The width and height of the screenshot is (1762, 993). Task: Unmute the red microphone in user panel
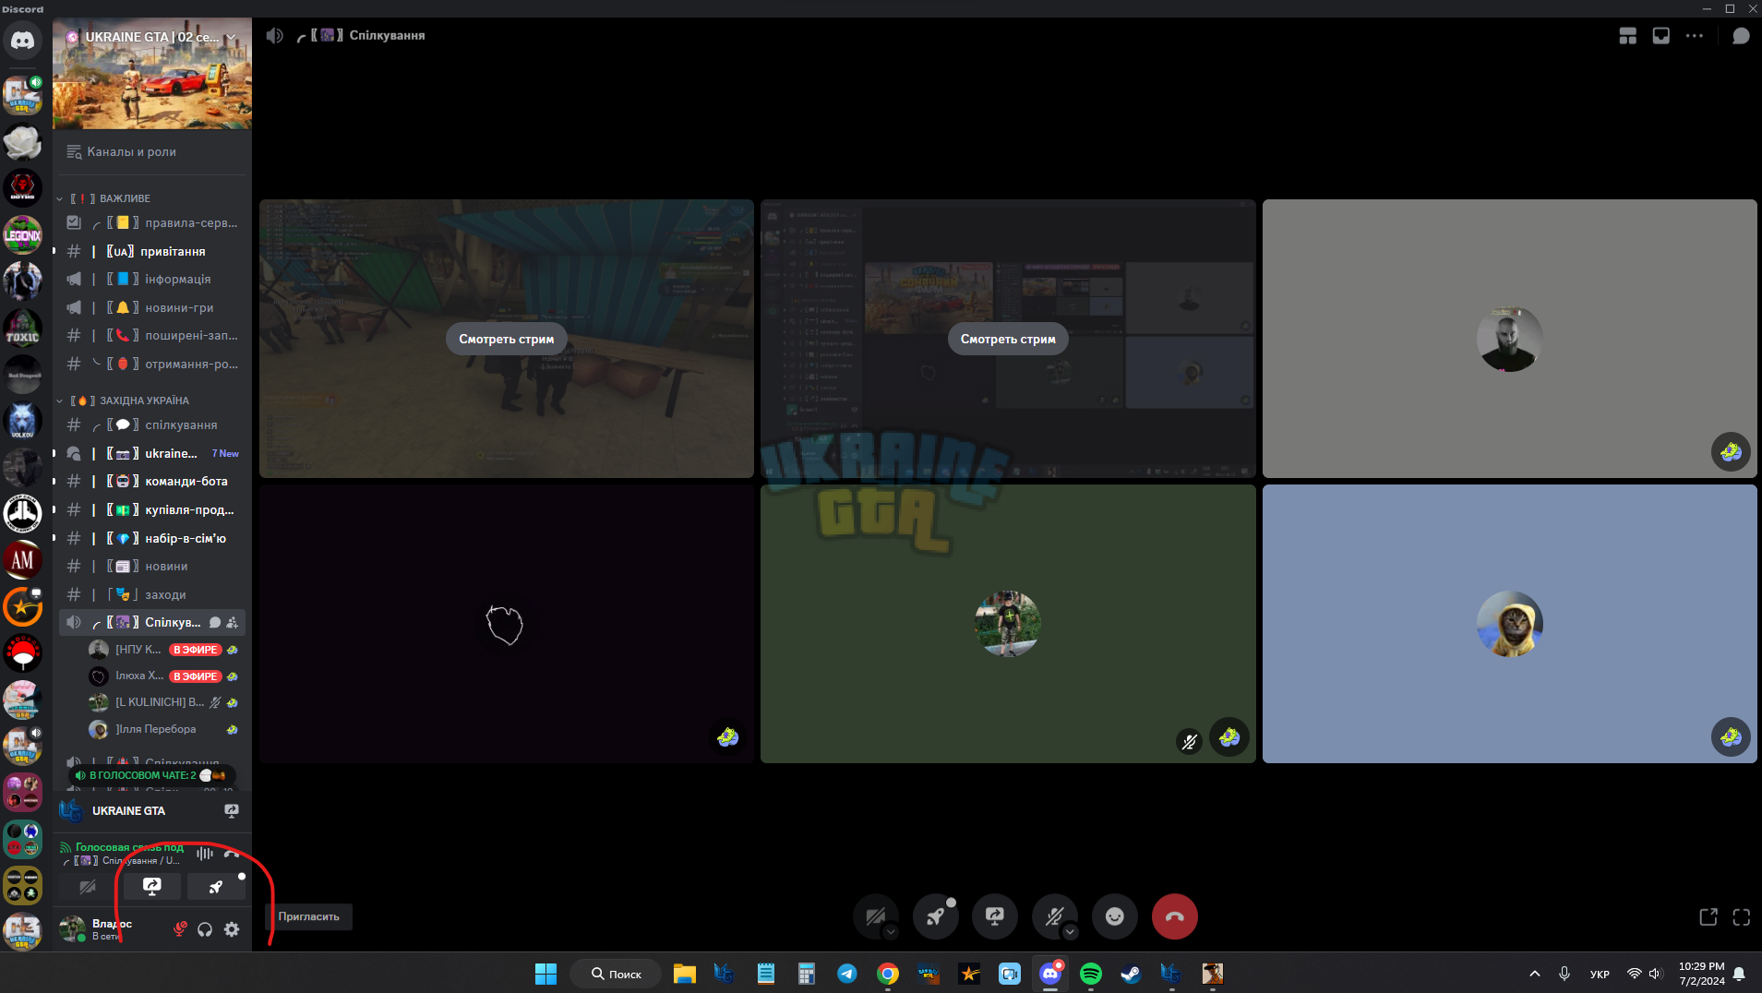[x=180, y=929]
